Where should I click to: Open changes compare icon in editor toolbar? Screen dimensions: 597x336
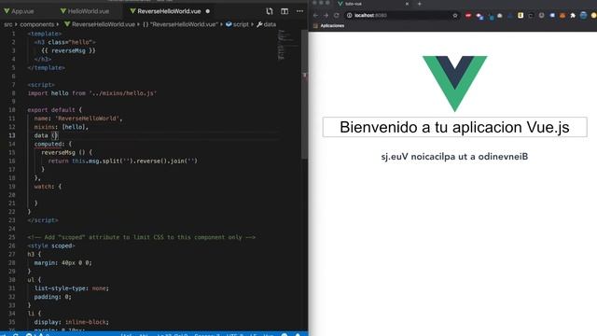270,11
